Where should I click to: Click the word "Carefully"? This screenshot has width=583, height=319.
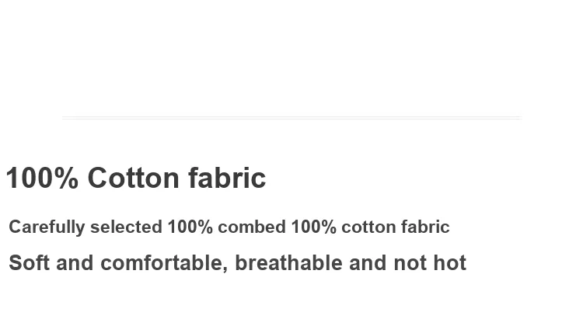tap(47, 227)
